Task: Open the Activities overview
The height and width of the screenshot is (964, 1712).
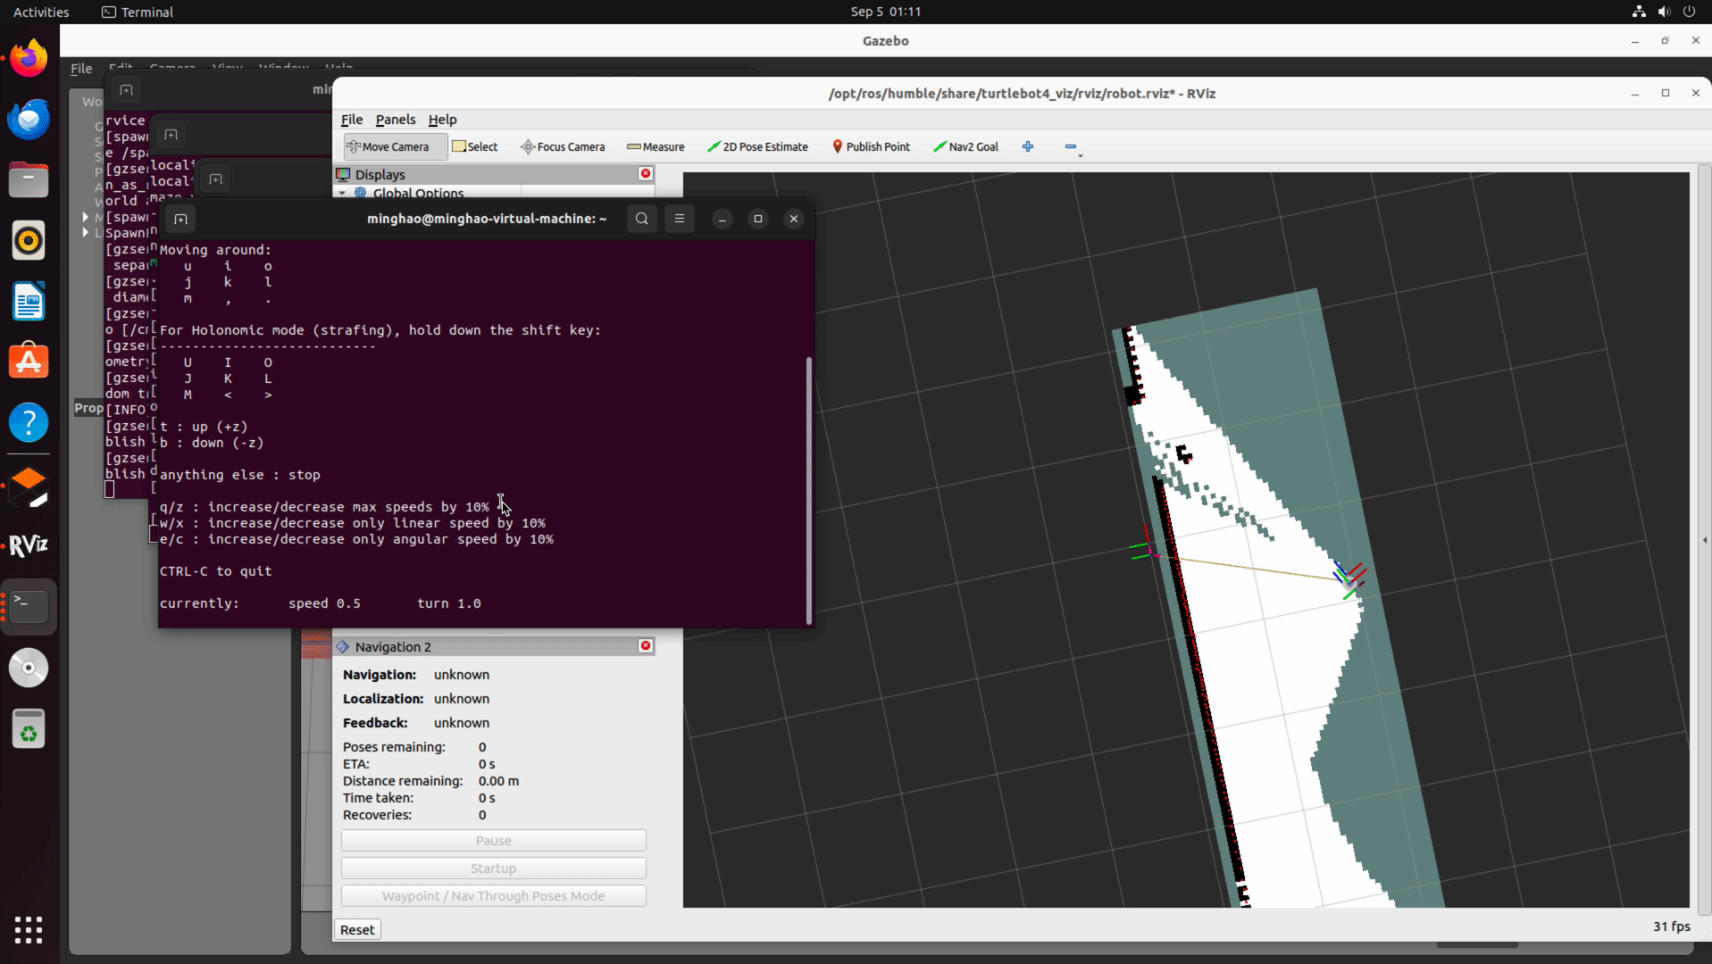Action: (x=41, y=12)
